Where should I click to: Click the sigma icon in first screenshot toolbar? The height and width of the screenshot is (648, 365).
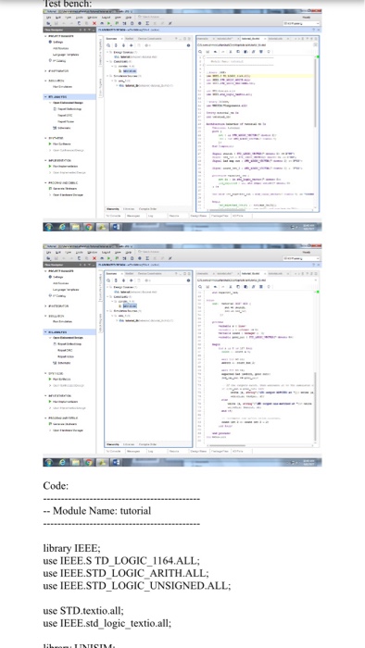tap(147, 23)
